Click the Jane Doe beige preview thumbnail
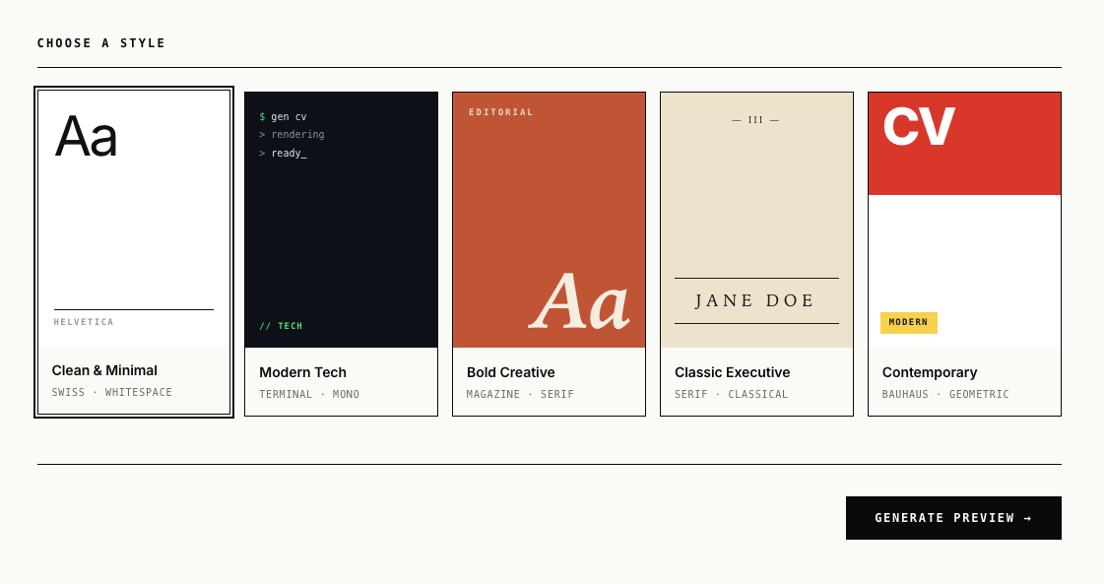Screen dimensions: 1104x584 (x=757, y=220)
